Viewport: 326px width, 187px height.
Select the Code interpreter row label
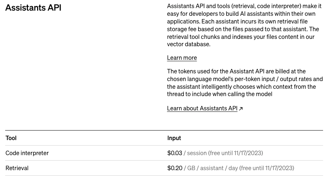point(27,153)
